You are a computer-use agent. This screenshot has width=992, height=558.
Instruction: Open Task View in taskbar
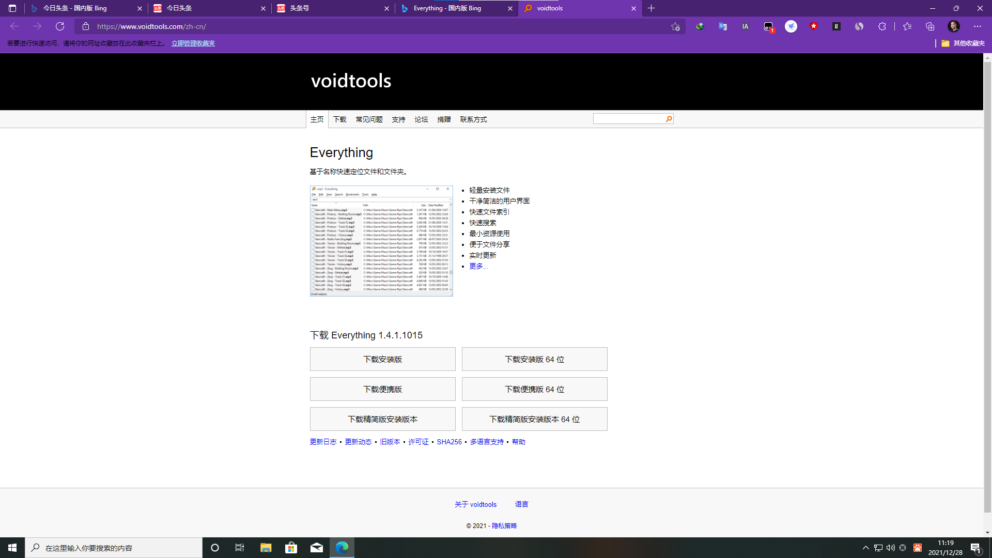240,548
